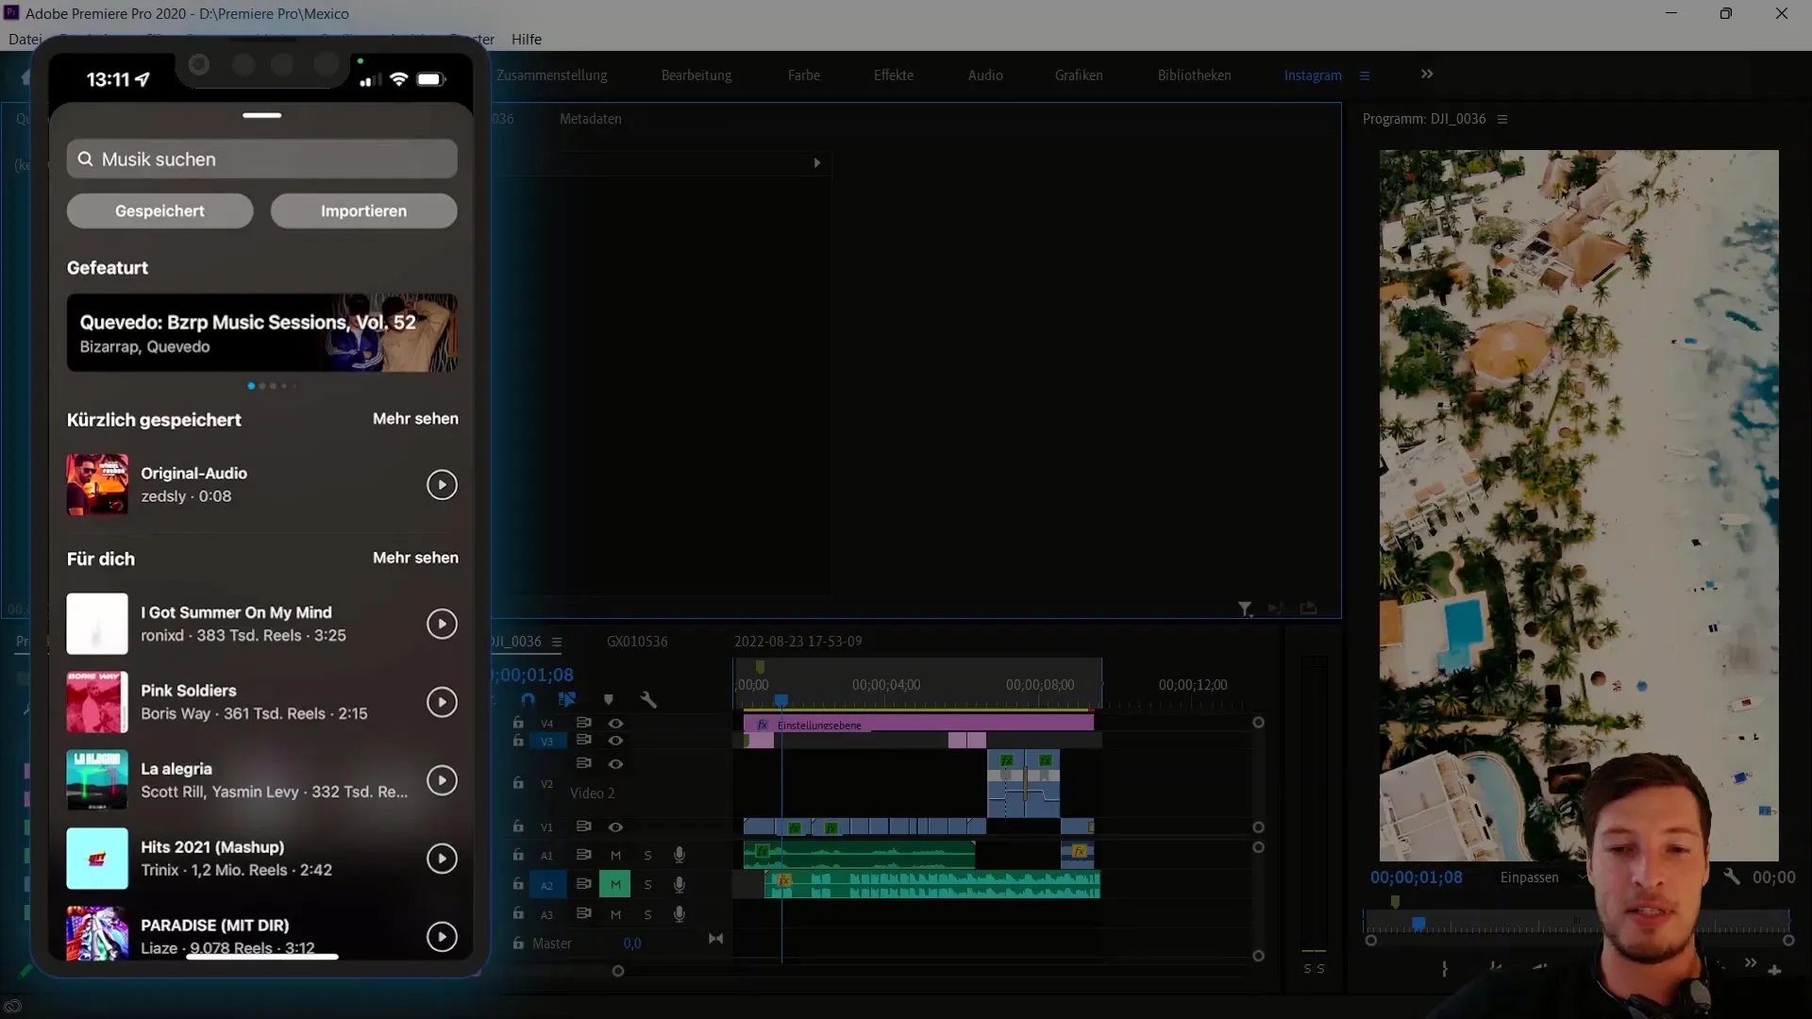The image size is (1812, 1019).
Task: Toggle V4 track output eye
Action: coord(615,723)
